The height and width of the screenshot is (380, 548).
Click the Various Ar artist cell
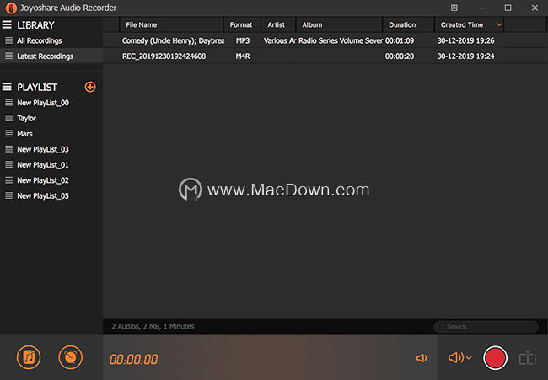280,40
